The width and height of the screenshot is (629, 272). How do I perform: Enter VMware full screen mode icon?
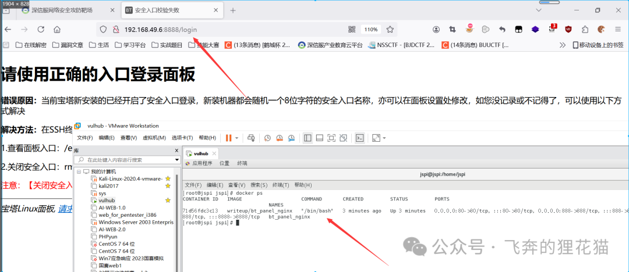coord(331,138)
